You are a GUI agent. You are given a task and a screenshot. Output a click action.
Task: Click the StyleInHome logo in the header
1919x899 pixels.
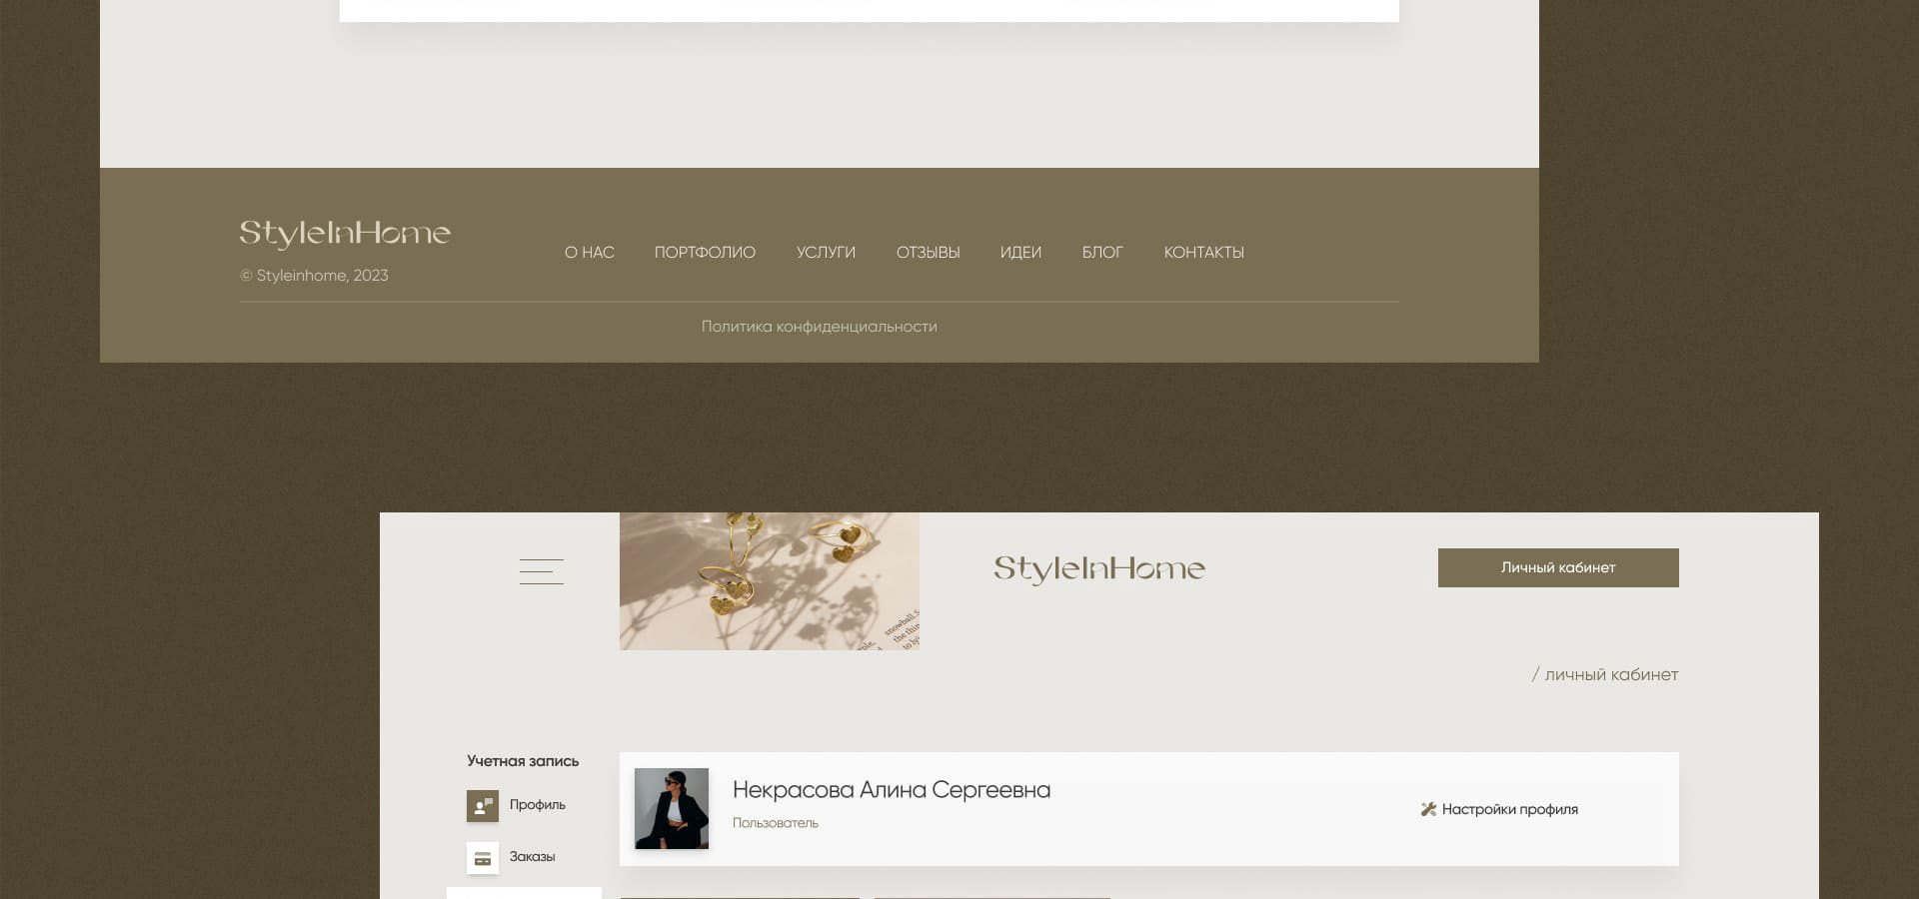[x=1098, y=568]
